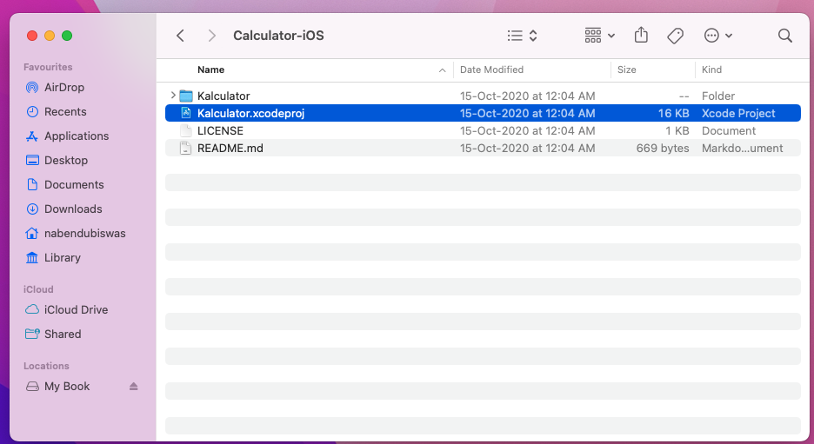Image resolution: width=814 pixels, height=444 pixels.
Task: Open the group-by grid dropdown
Action: click(599, 36)
